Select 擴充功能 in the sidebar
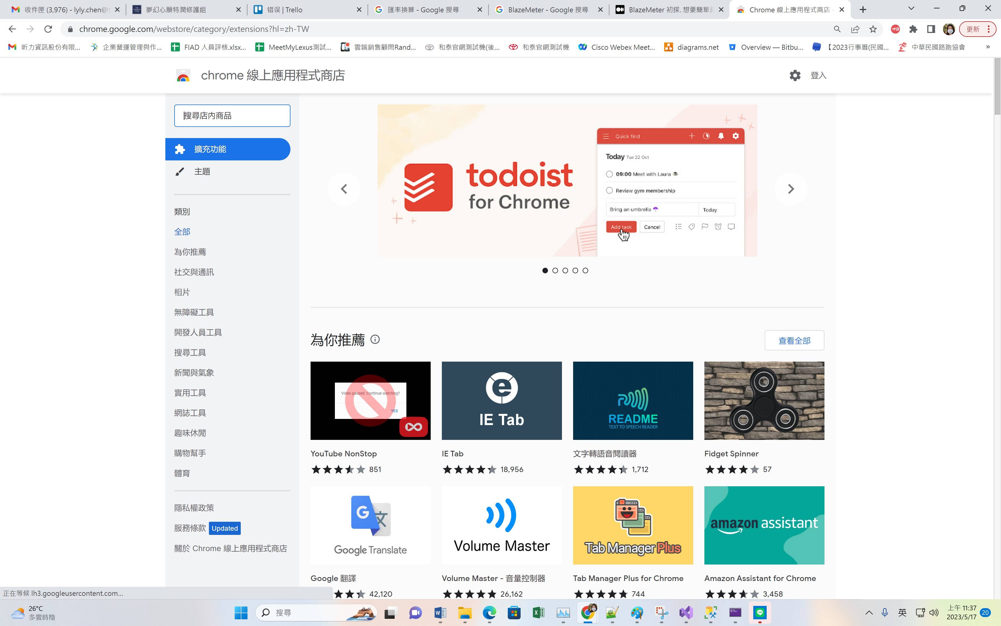This screenshot has width=1001, height=626. [228, 149]
